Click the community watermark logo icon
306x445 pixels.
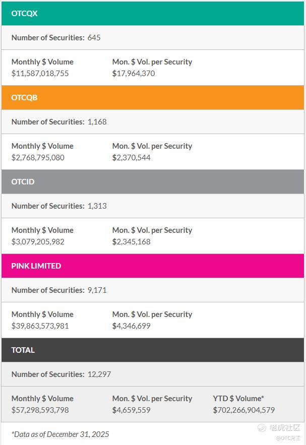262,427
